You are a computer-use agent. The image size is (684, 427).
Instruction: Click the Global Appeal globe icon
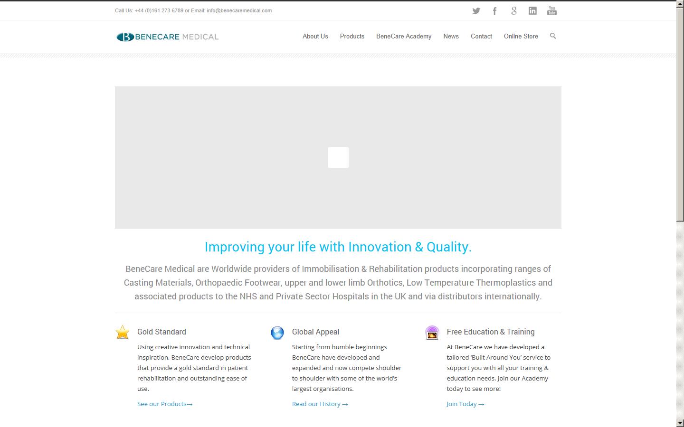pos(277,333)
